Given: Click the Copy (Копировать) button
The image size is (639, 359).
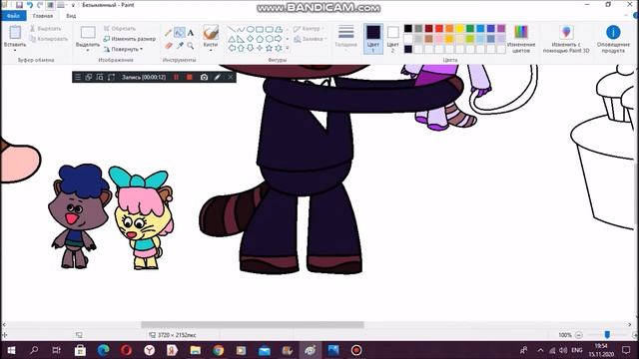Looking at the screenshot, I should (49, 39).
